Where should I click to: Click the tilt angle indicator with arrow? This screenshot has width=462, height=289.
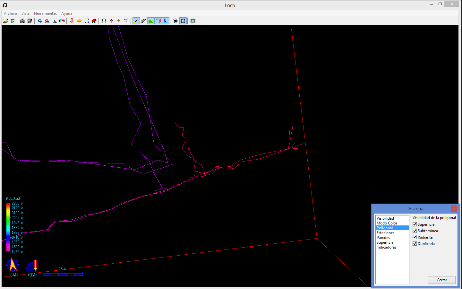32,266
